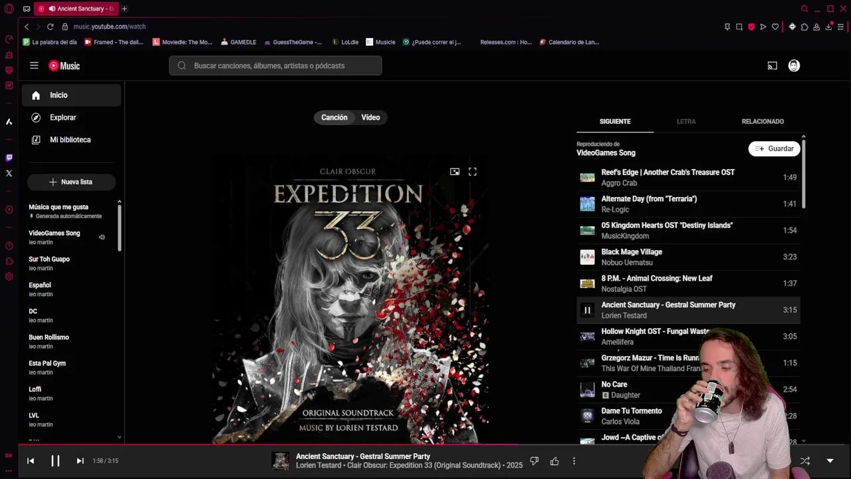Go back with the browser back arrow
This screenshot has height=479, width=851.
27,27
